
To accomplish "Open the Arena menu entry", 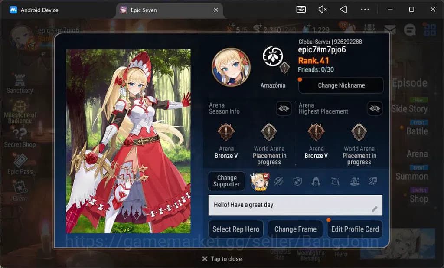I will point(417,154).
